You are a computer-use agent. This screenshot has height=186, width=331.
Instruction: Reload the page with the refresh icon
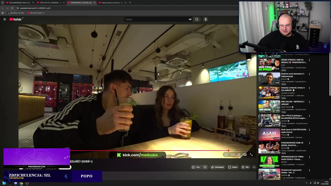coord(12,8)
